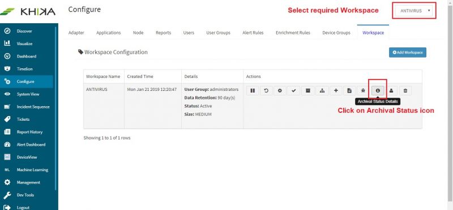Click the checkmark action icon

tap(294, 91)
